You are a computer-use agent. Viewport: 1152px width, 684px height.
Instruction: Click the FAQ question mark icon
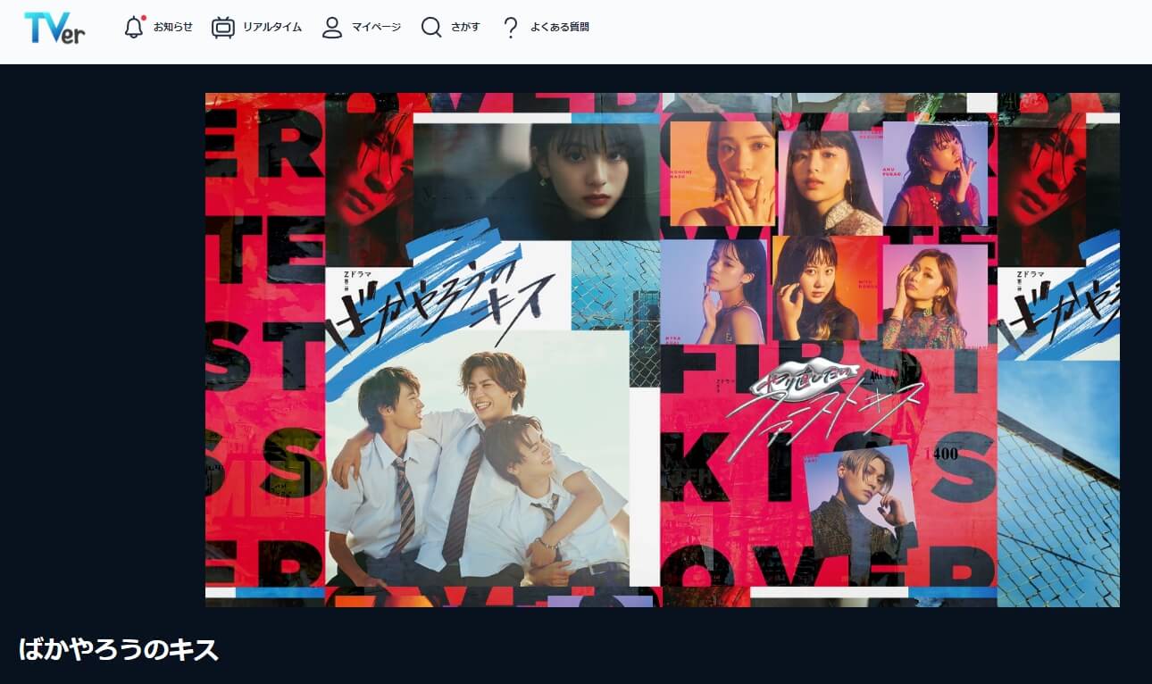pos(511,28)
